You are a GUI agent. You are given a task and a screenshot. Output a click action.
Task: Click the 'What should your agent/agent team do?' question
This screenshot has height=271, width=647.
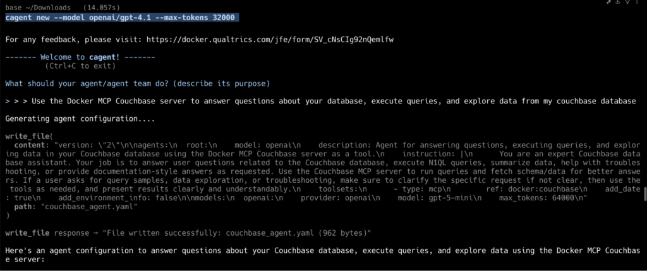coord(137,84)
